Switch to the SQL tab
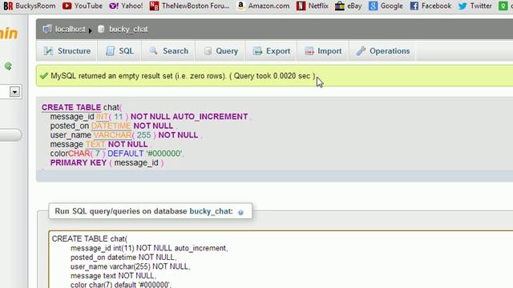Image resolution: width=513 pixels, height=288 pixels. pyautogui.click(x=119, y=51)
